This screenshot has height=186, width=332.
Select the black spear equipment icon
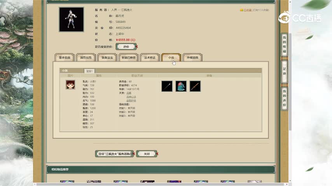pos(167,86)
